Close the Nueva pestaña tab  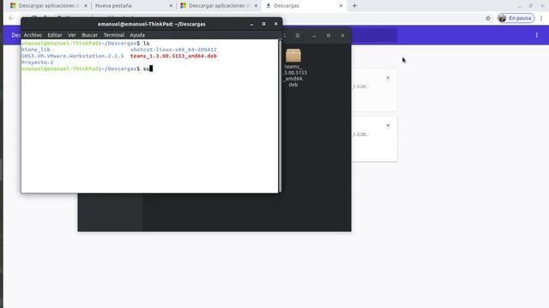click(x=171, y=6)
